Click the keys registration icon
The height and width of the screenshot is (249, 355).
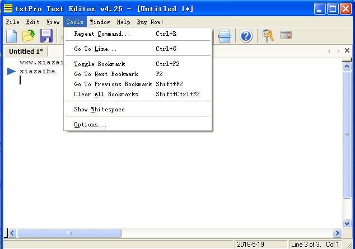pyautogui.click(x=268, y=36)
